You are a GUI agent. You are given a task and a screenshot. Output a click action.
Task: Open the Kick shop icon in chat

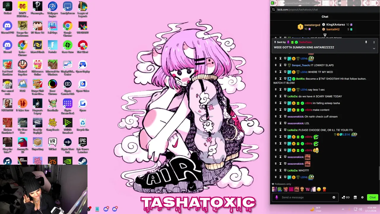click(355, 197)
